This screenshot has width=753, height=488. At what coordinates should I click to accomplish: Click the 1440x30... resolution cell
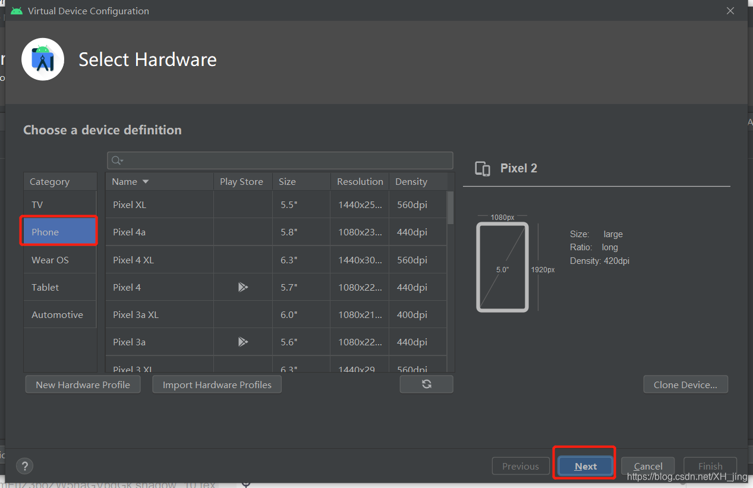click(360, 260)
